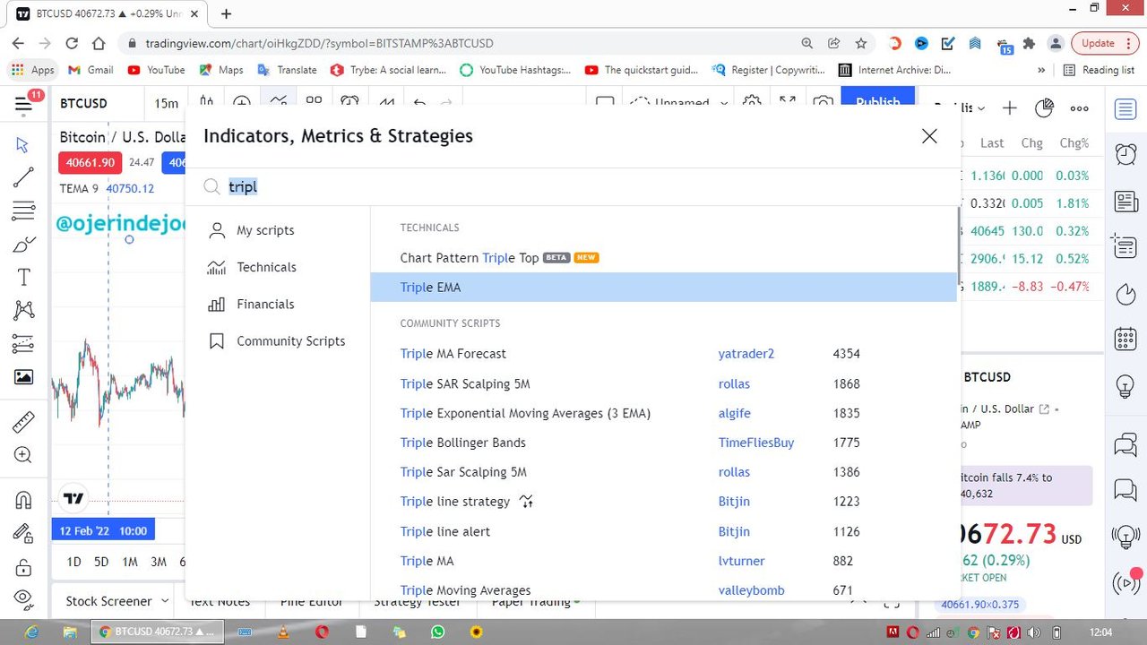Select the trend line drawing tool
The width and height of the screenshot is (1147, 645).
(x=23, y=177)
